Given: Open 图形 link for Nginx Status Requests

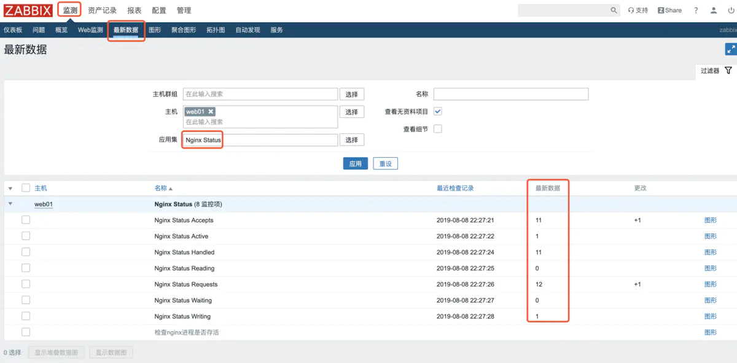Looking at the screenshot, I should coord(711,284).
